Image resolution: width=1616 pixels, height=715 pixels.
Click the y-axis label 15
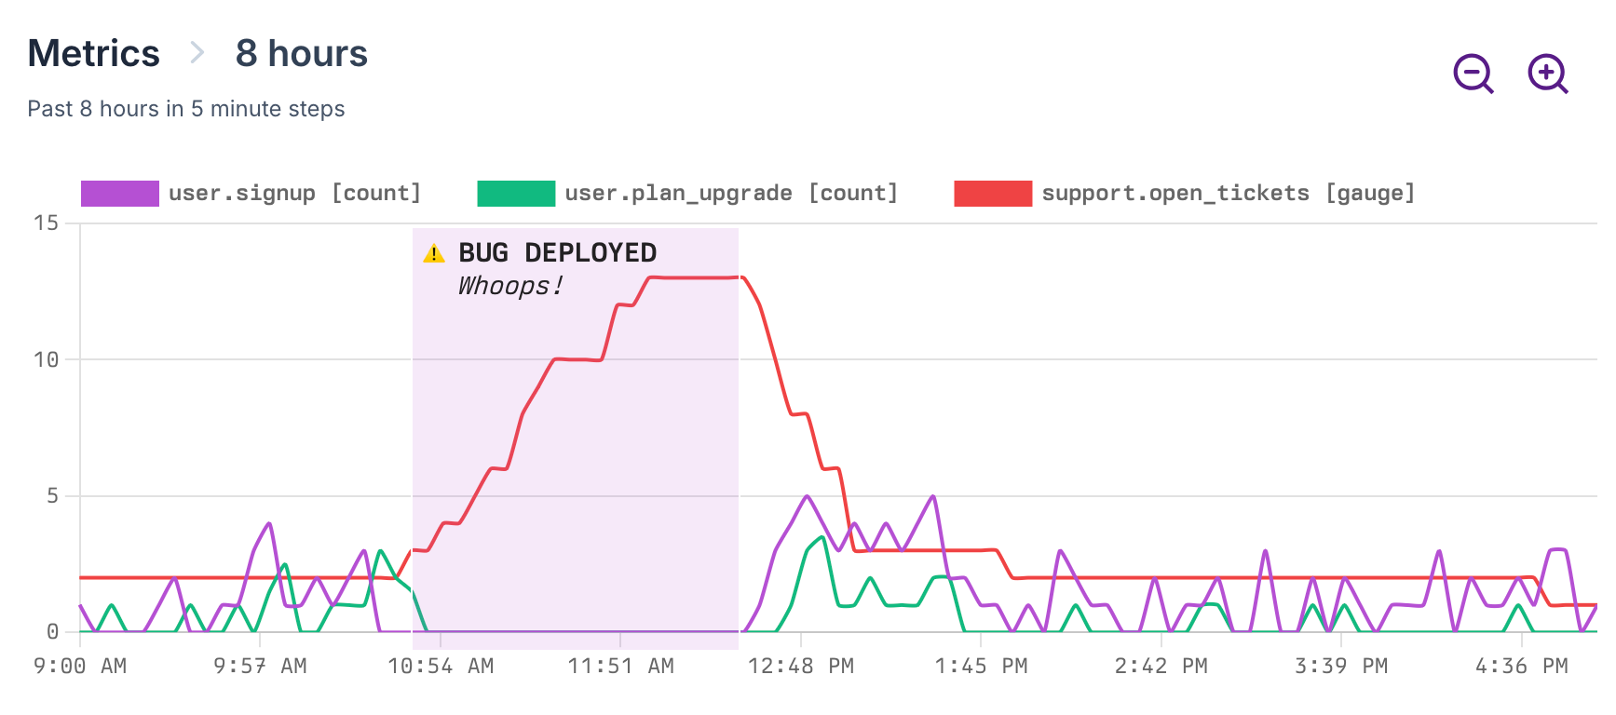click(46, 223)
